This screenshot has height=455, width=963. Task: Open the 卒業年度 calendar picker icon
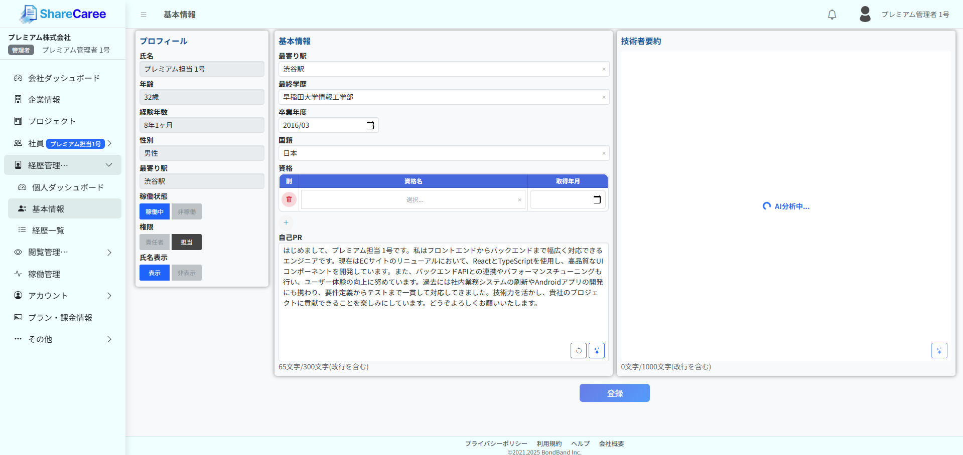tap(370, 125)
